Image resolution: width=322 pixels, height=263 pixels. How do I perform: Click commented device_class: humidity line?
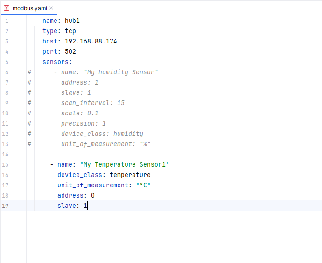click(x=102, y=134)
